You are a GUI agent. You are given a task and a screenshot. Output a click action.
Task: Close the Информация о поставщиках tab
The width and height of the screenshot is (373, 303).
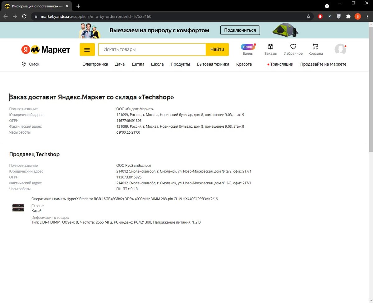(67, 6)
